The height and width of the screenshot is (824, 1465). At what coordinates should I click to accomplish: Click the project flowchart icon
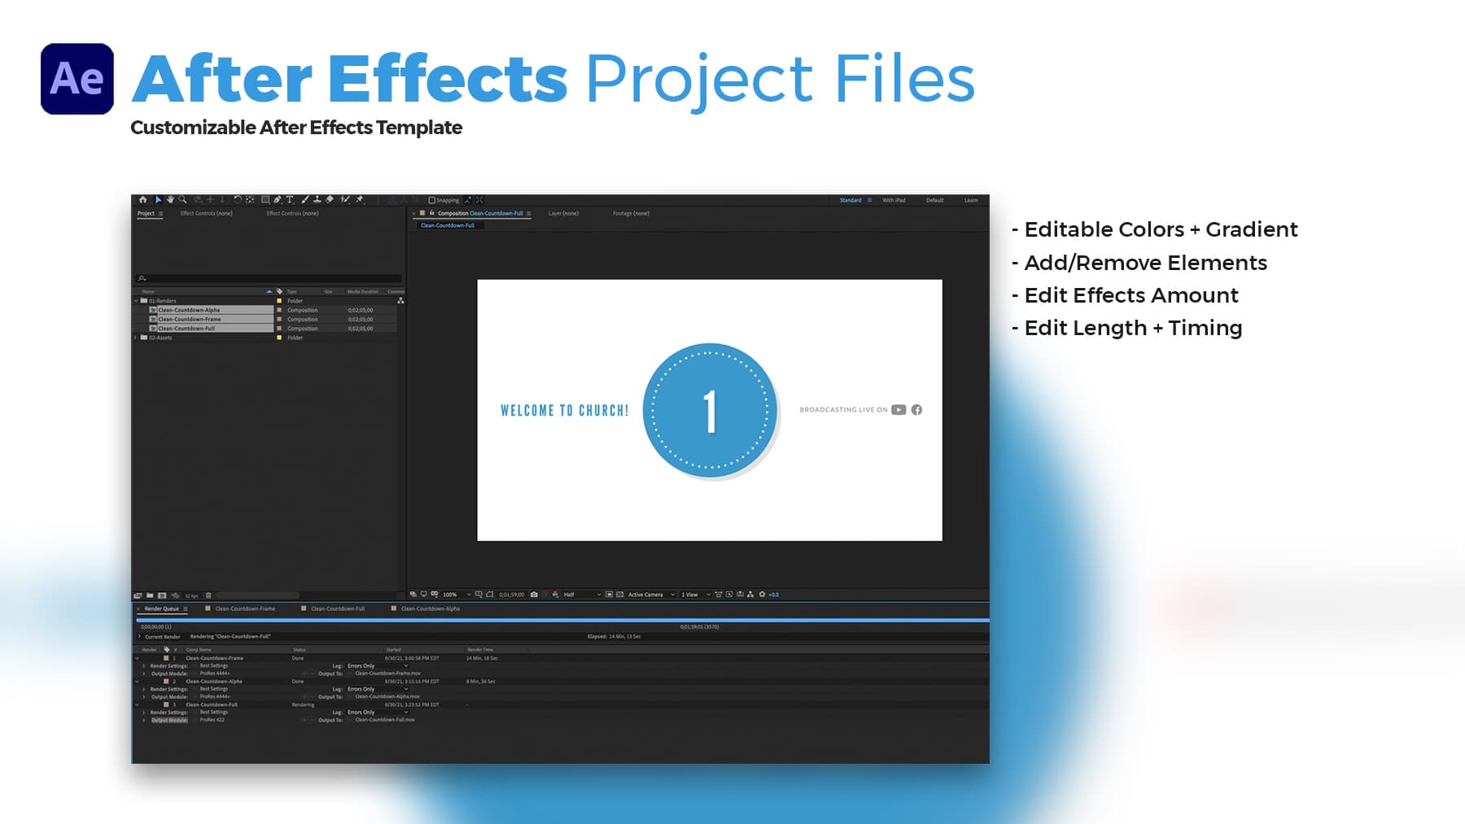click(400, 301)
